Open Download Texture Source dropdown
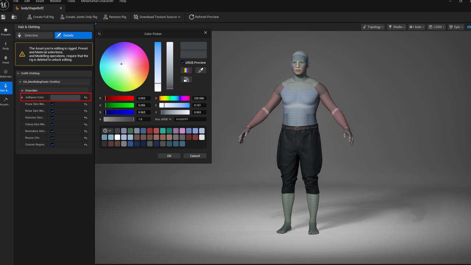This screenshot has height=265, width=471. pos(157,17)
